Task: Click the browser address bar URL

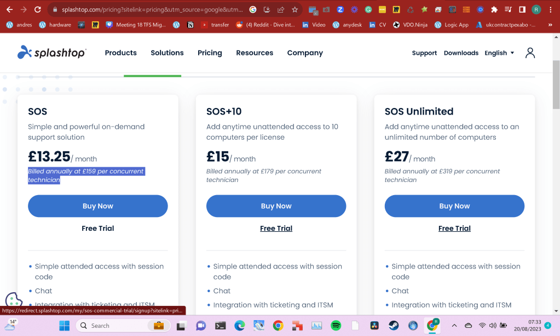Action: (152, 10)
